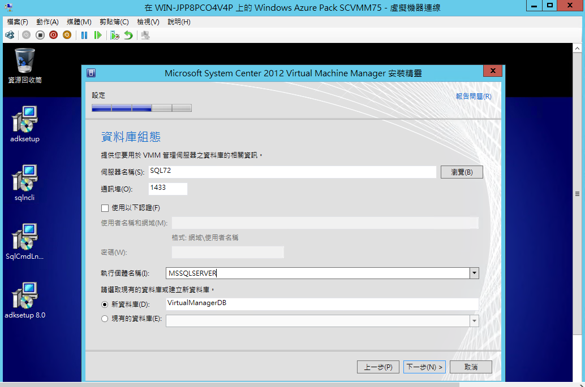
Task: Open the 剪貼簿(C) menu
Action: [114, 22]
